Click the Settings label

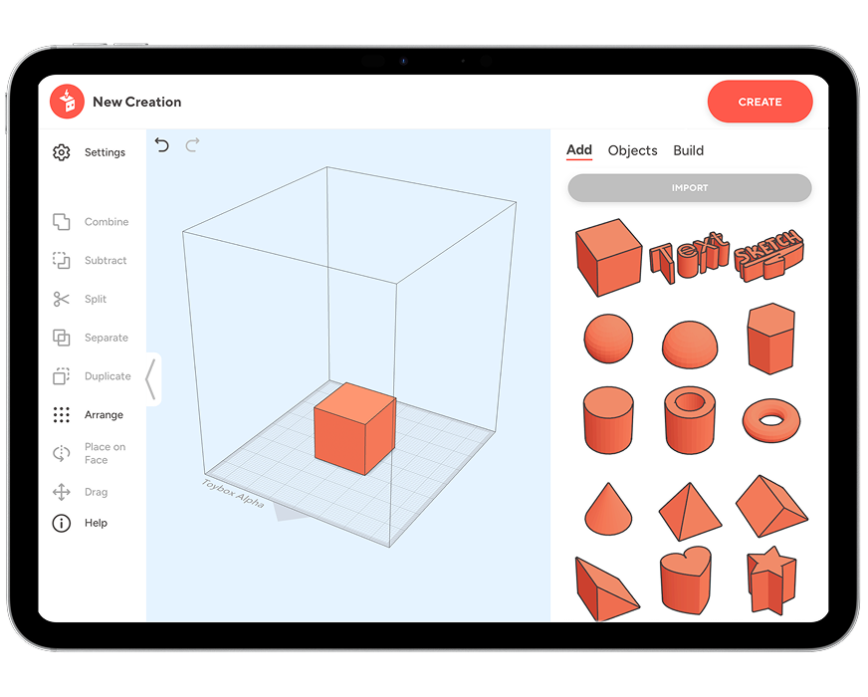pos(105,152)
